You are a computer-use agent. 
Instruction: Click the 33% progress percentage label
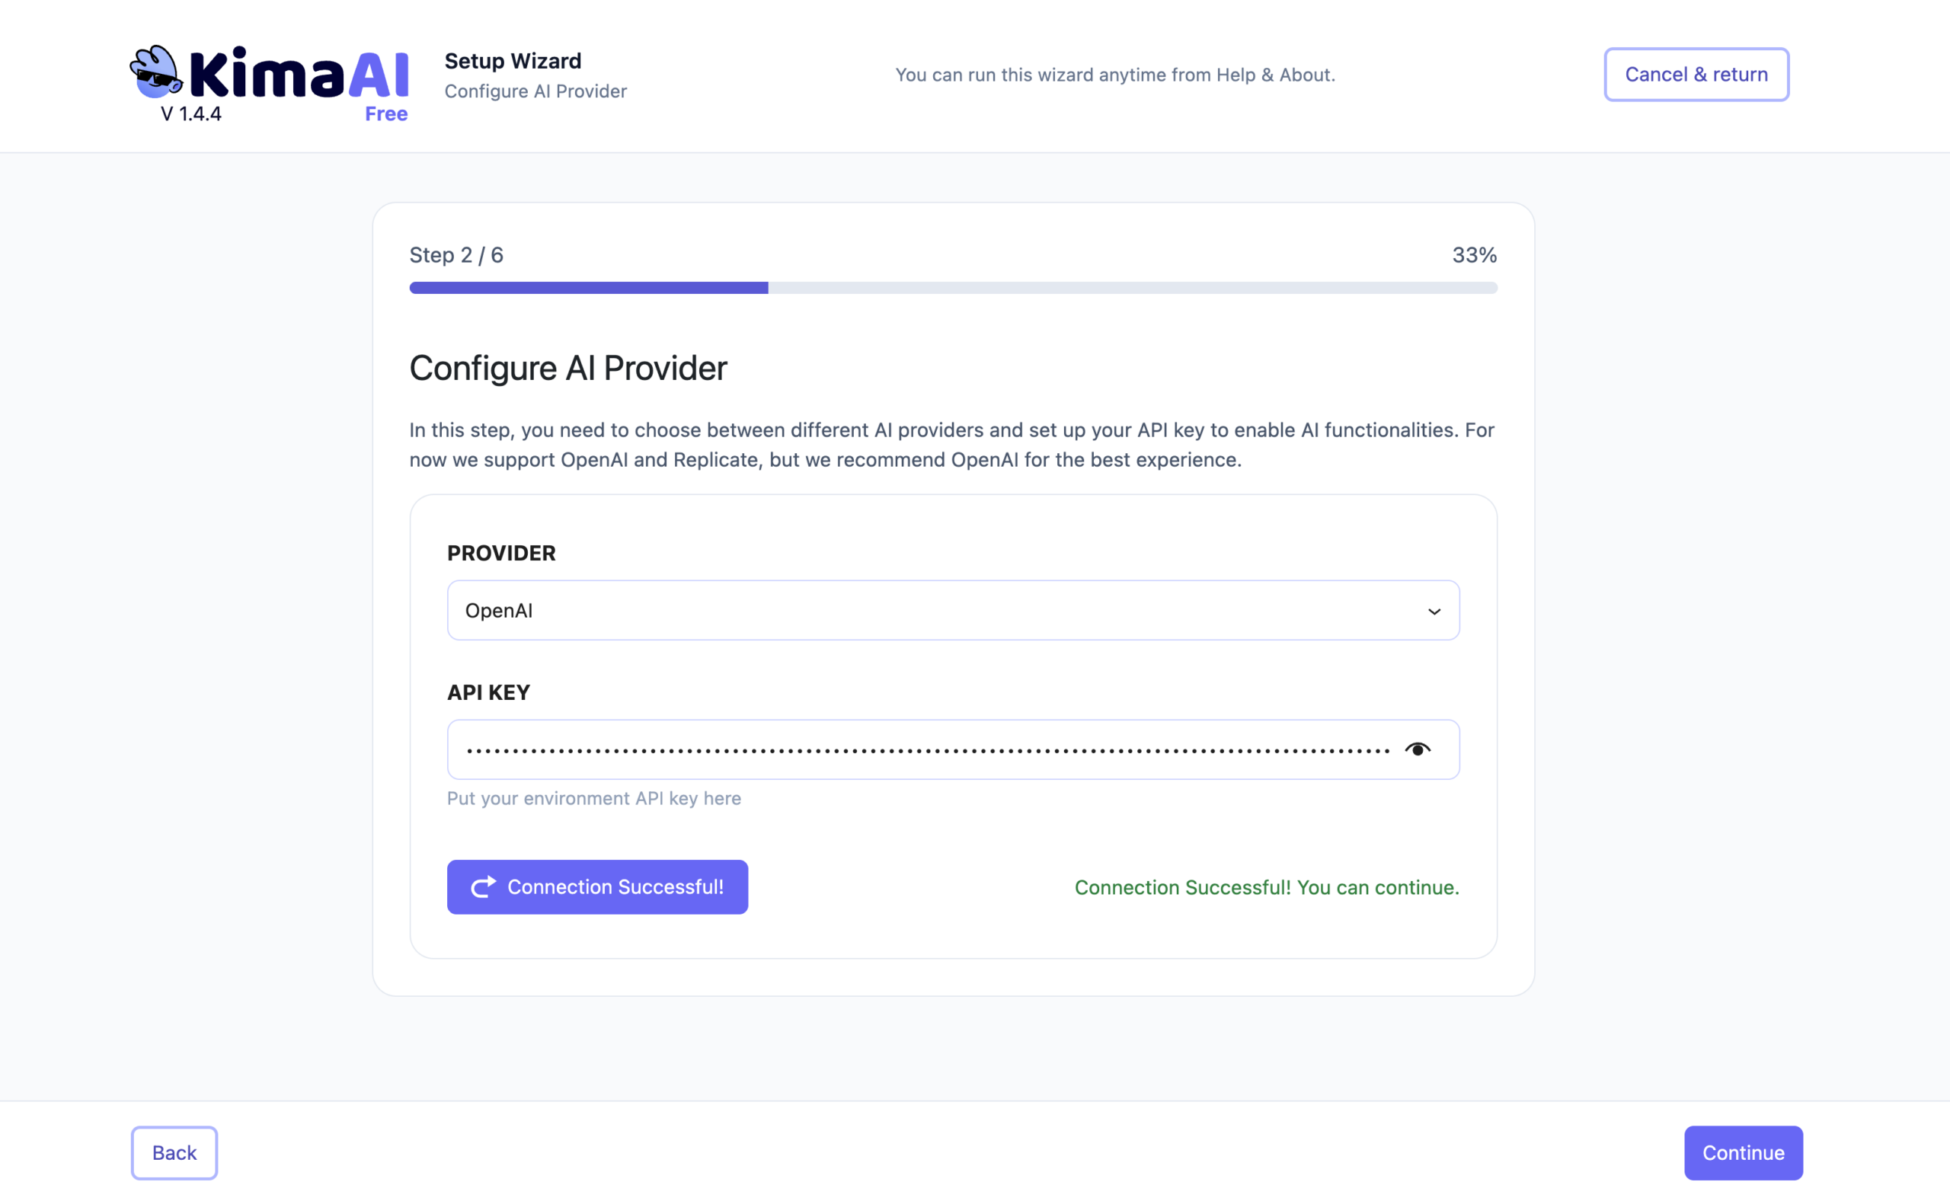tap(1473, 255)
